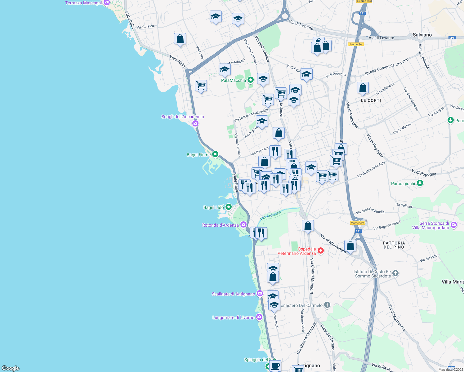Click the shopping bag pin near Le Corti
This screenshot has height=372, width=464.
[x=363, y=89]
